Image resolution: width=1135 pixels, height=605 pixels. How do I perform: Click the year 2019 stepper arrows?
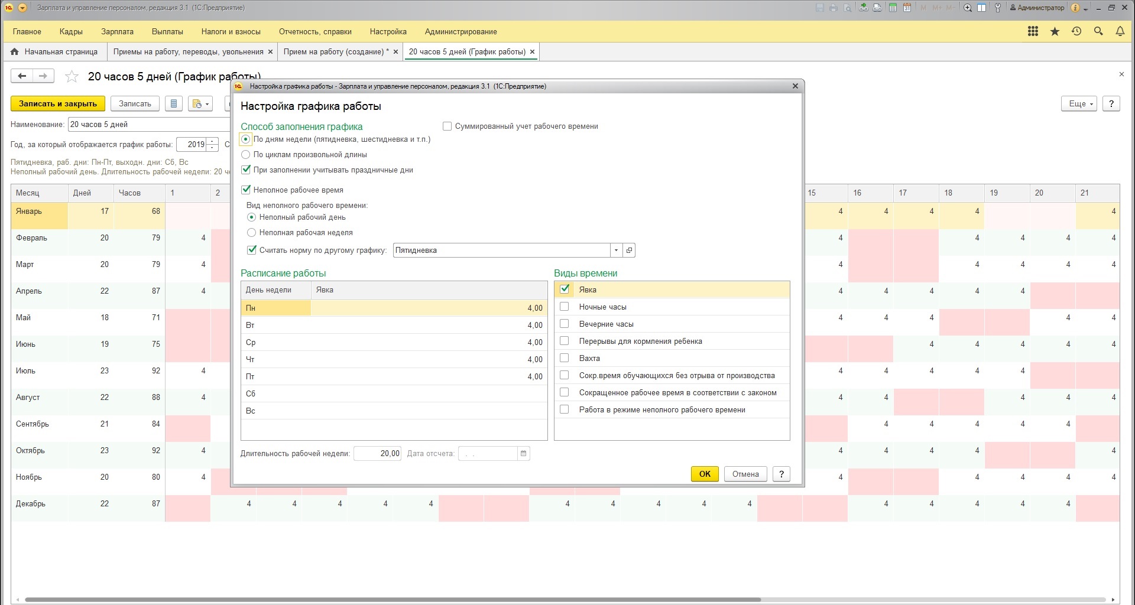(212, 144)
